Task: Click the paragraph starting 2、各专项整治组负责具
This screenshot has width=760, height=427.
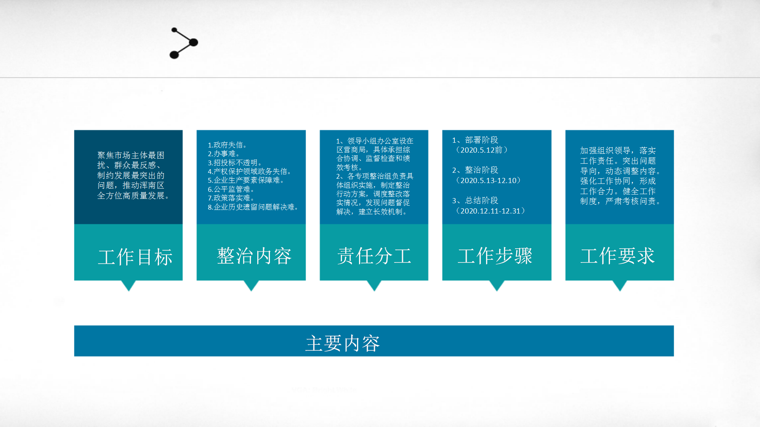Action: [374, 194]
